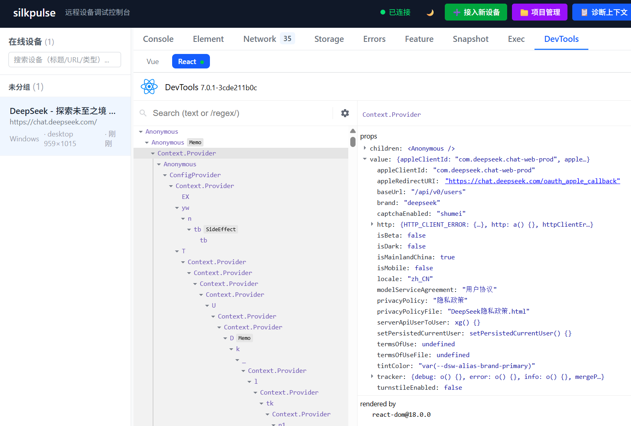Collapse the ConfigProvider node
The width and height of the screenshot is (631, 426).
point(165,175)
